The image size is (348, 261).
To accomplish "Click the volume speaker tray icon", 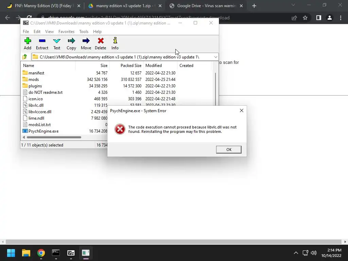I will tap(314, 253).
